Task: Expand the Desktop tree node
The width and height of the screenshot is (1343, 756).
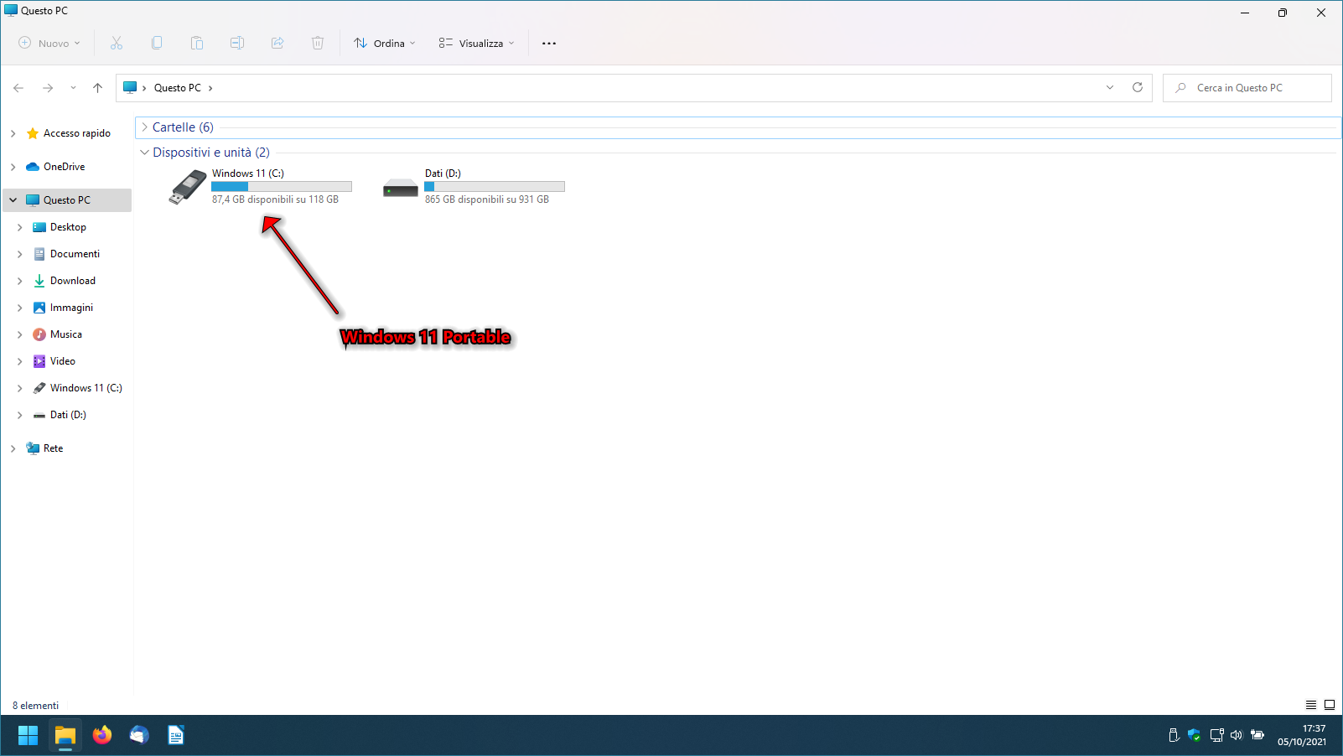Action: tap(19, 227)
